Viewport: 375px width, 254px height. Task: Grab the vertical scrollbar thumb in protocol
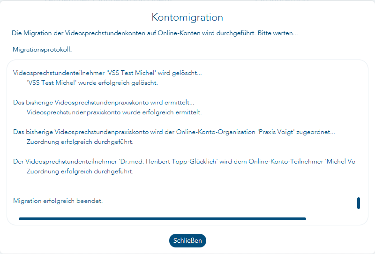pos(359,203)
